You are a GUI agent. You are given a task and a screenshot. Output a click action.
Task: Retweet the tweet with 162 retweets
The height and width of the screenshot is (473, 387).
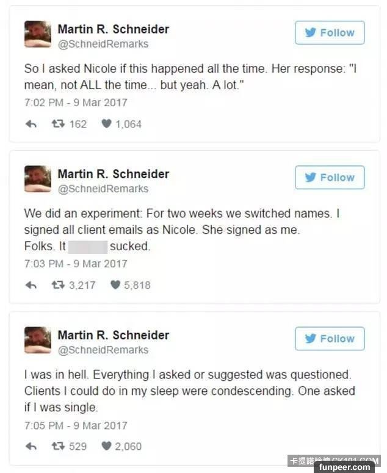click(x=58, y=124)
